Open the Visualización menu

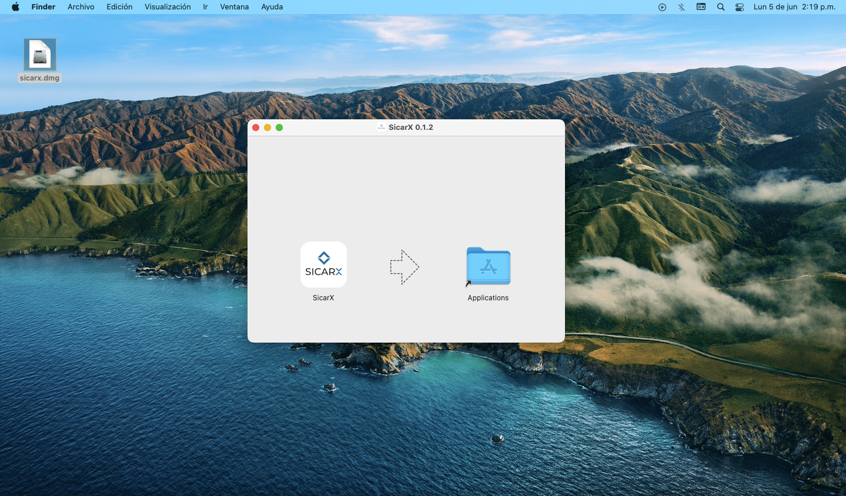pyautogui.click(x=167, y=6)
